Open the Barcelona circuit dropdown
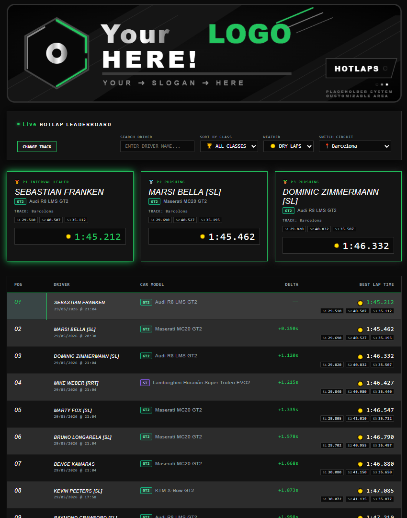The image size is (407, 518). pos(355,146)
